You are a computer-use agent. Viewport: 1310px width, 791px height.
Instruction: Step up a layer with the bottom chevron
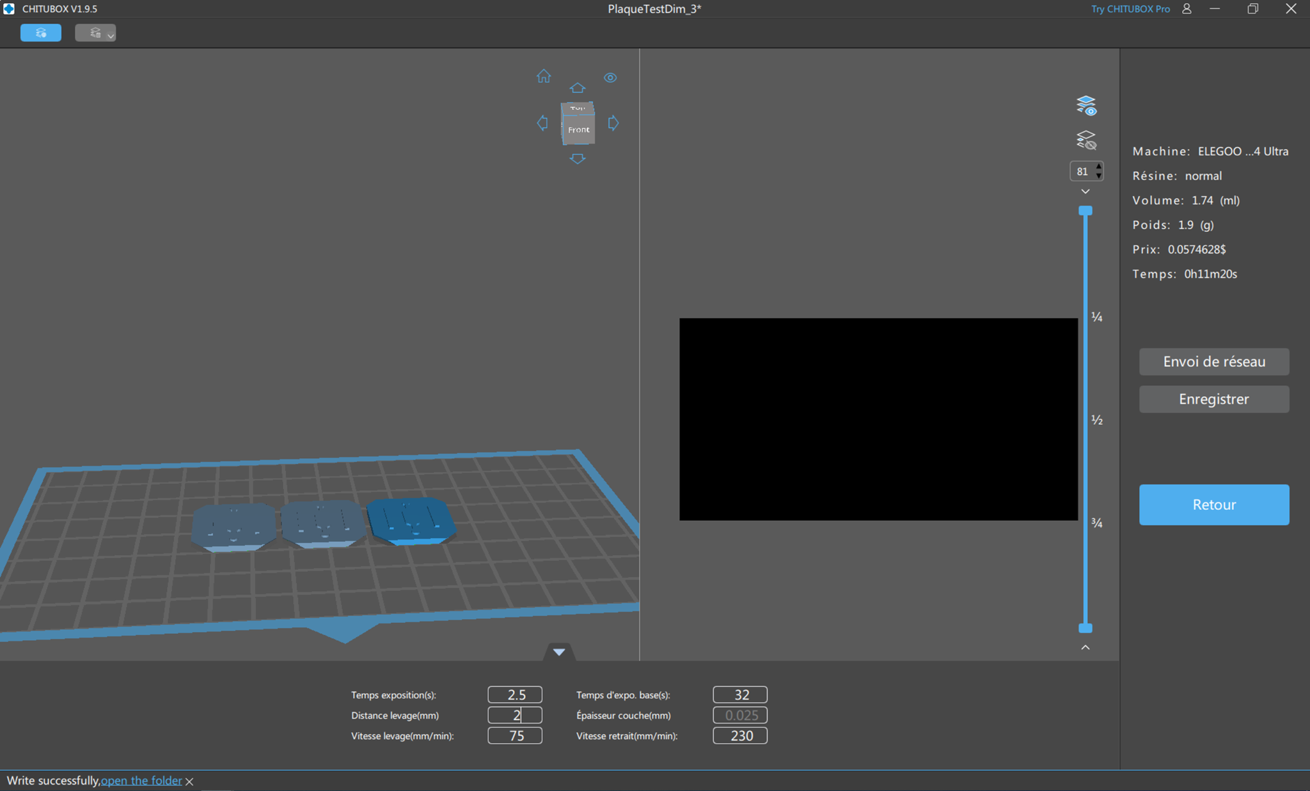click(1085, 647)
